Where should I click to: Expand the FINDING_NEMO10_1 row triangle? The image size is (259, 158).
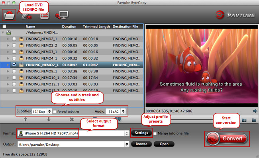(8, 78)
